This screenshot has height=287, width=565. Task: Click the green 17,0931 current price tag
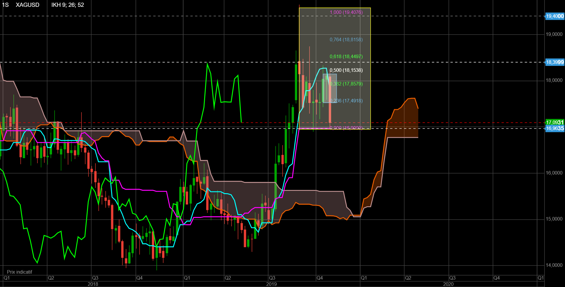[x=554, y=122]
